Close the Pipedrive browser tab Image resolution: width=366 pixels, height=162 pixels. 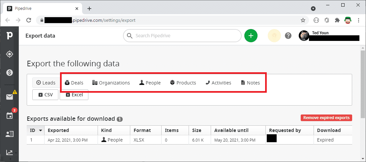[77, 9]
